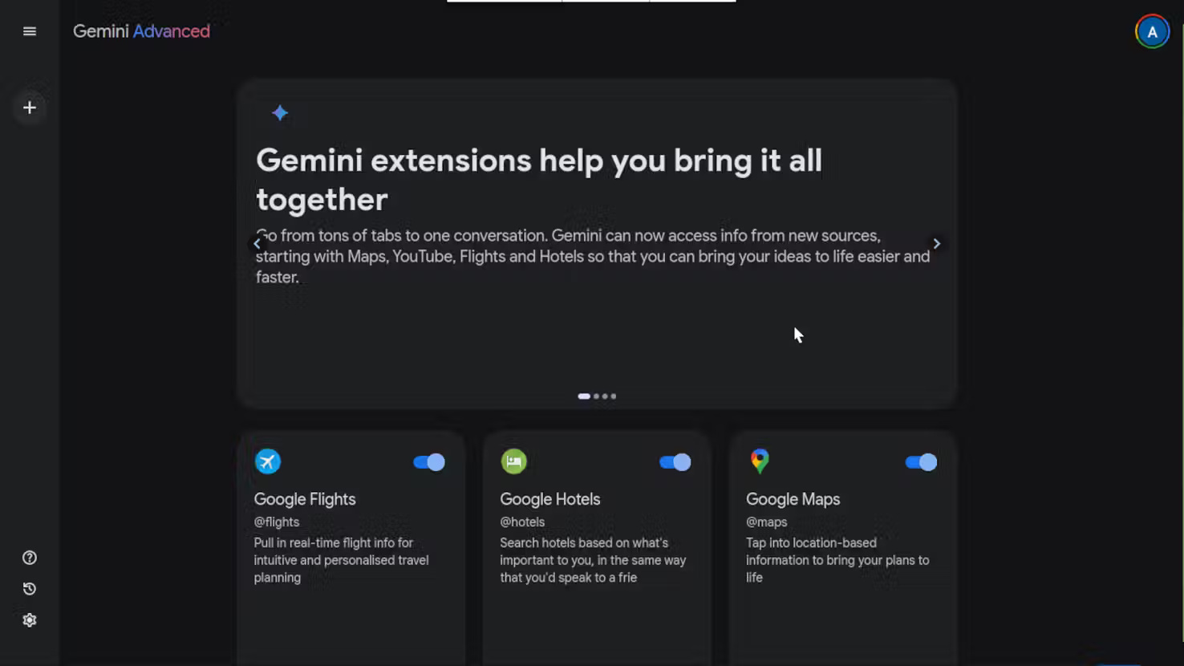
Task: Click the @hotels handle text
Action: pyautogui.click(x=522, y=522)
